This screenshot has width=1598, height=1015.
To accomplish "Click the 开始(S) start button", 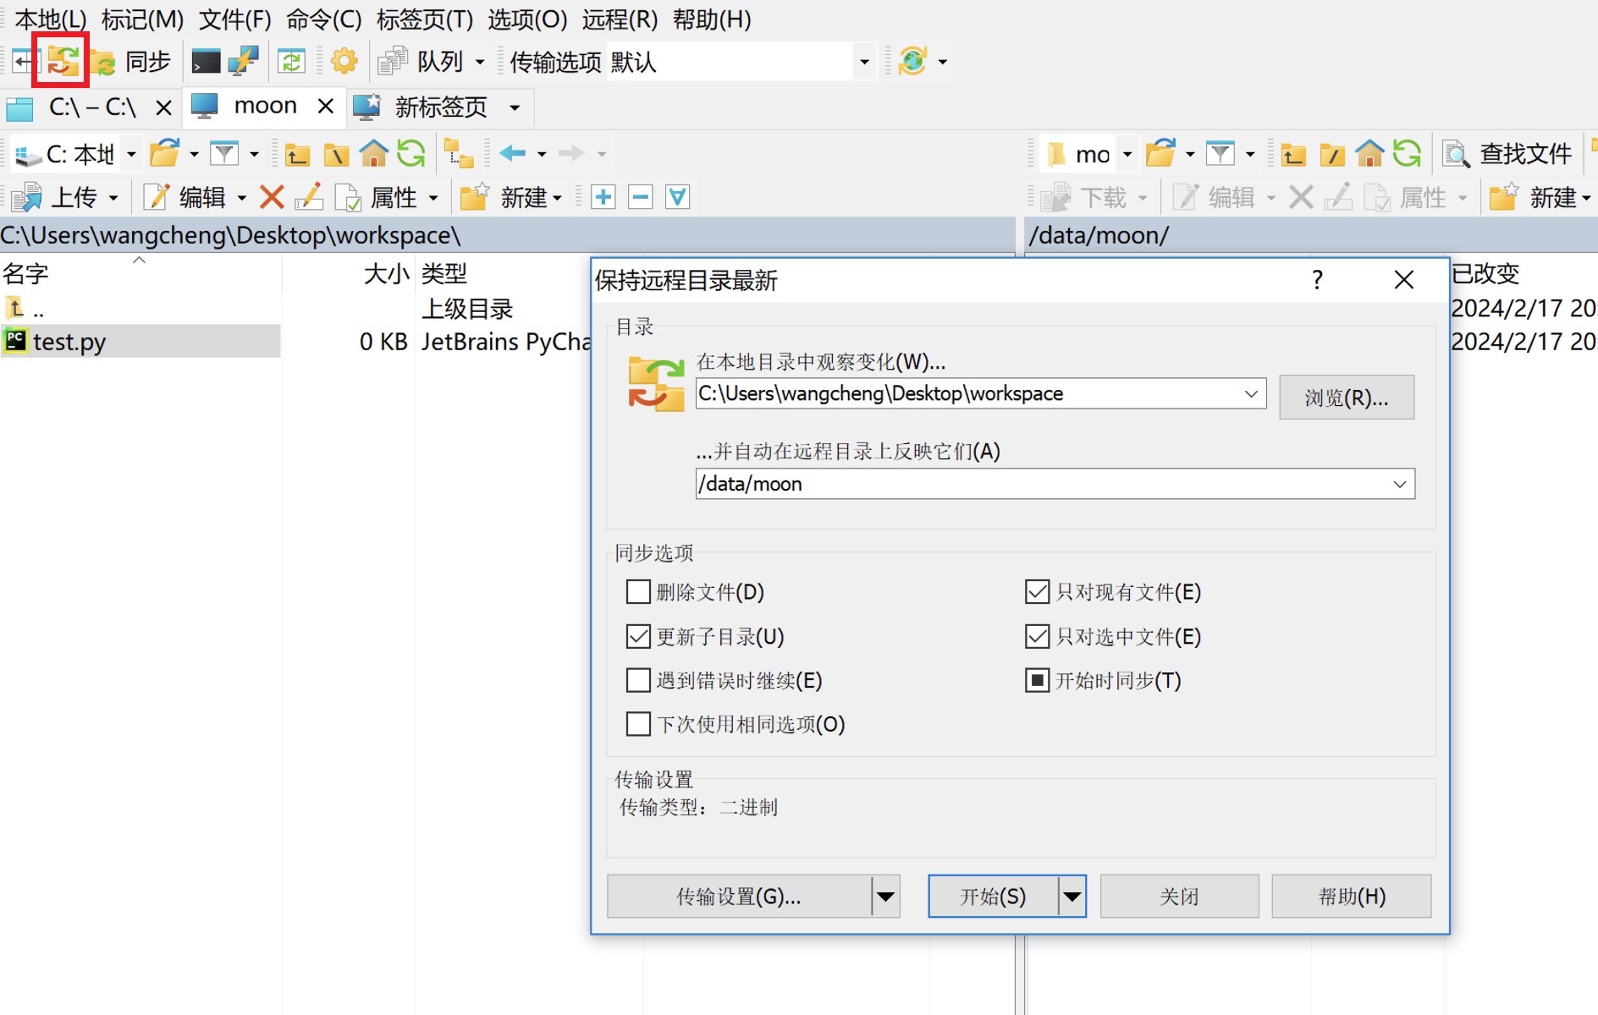I will pos(993,897).
